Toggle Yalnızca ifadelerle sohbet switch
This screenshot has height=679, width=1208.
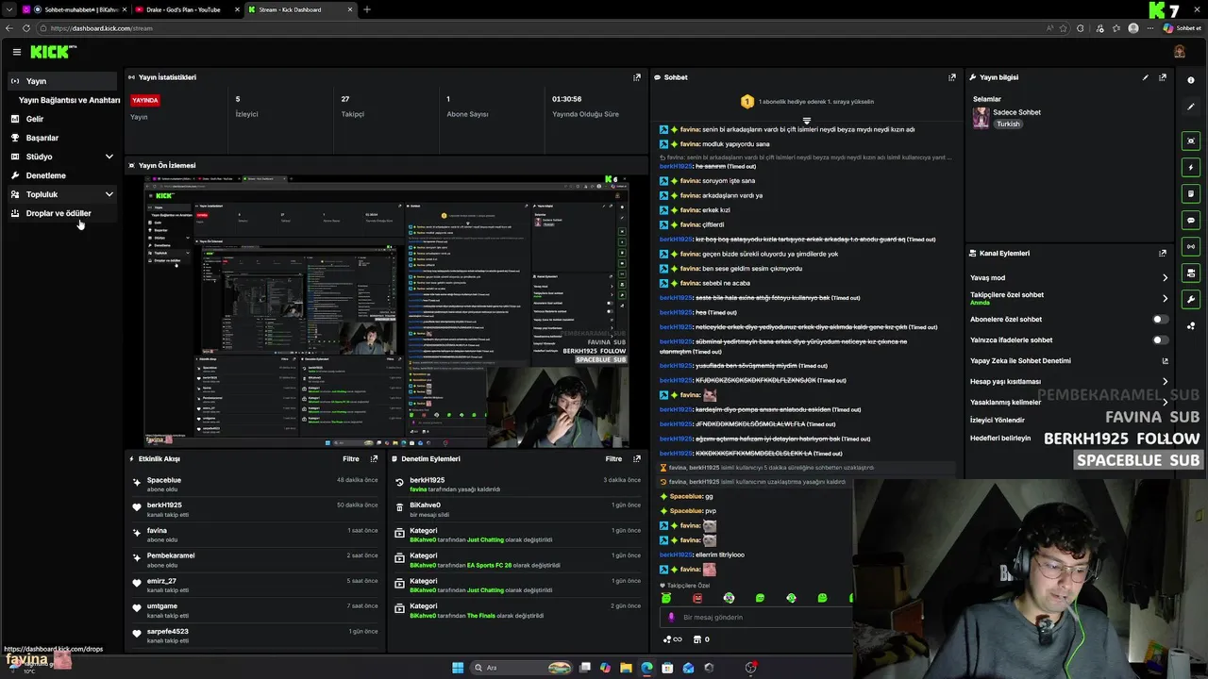tap(1160, 339)
